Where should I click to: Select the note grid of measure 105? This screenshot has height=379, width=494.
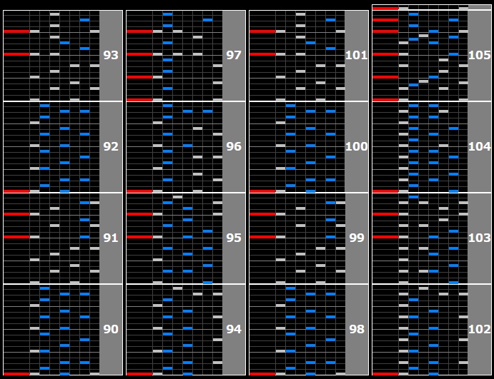pyautogui.click(x=420, y=56)
